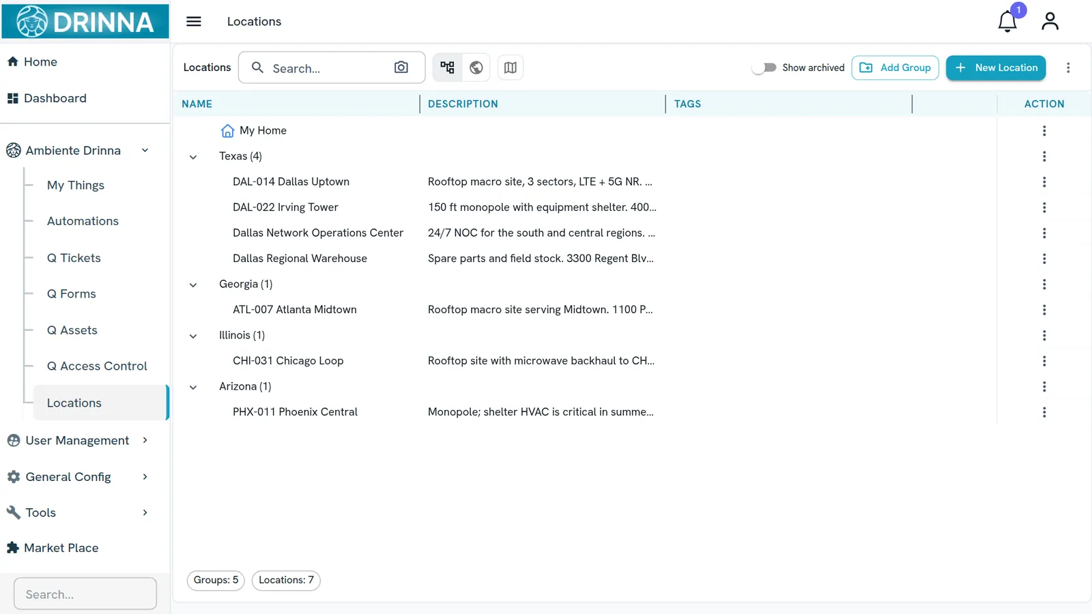Image resolution: width=1092 pixels, height=614 pixels.
Task: Open toolbar overflow options menu
Action: 1068,68
